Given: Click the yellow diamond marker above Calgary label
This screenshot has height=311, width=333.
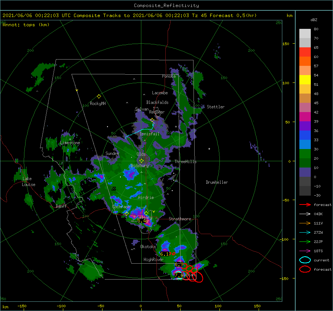Looking at the screenshot, I should tap(146, 213).
